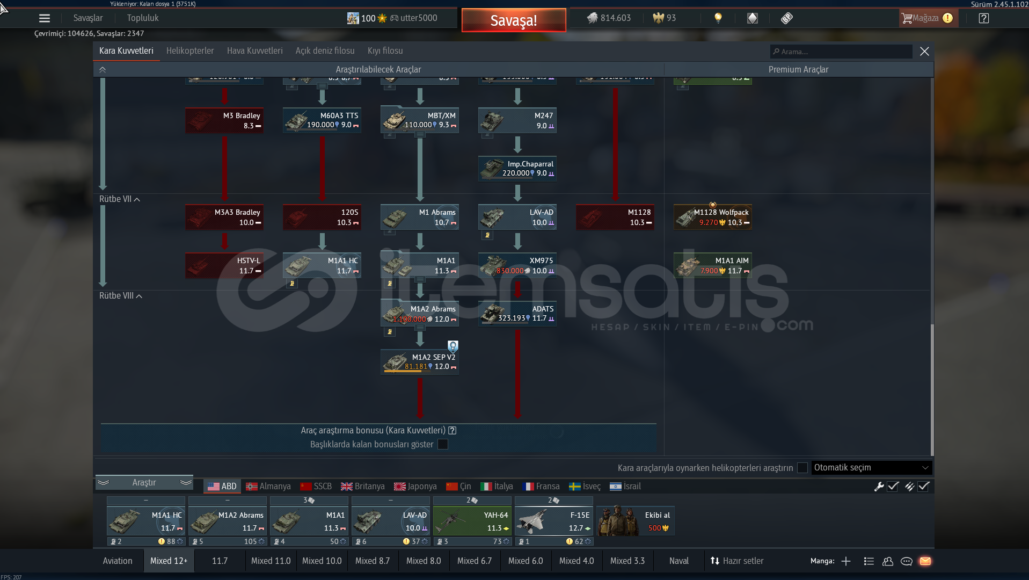1029x580 pixels.
Task: Click the wrench auto-repair icon
Action: coord(879,487)
